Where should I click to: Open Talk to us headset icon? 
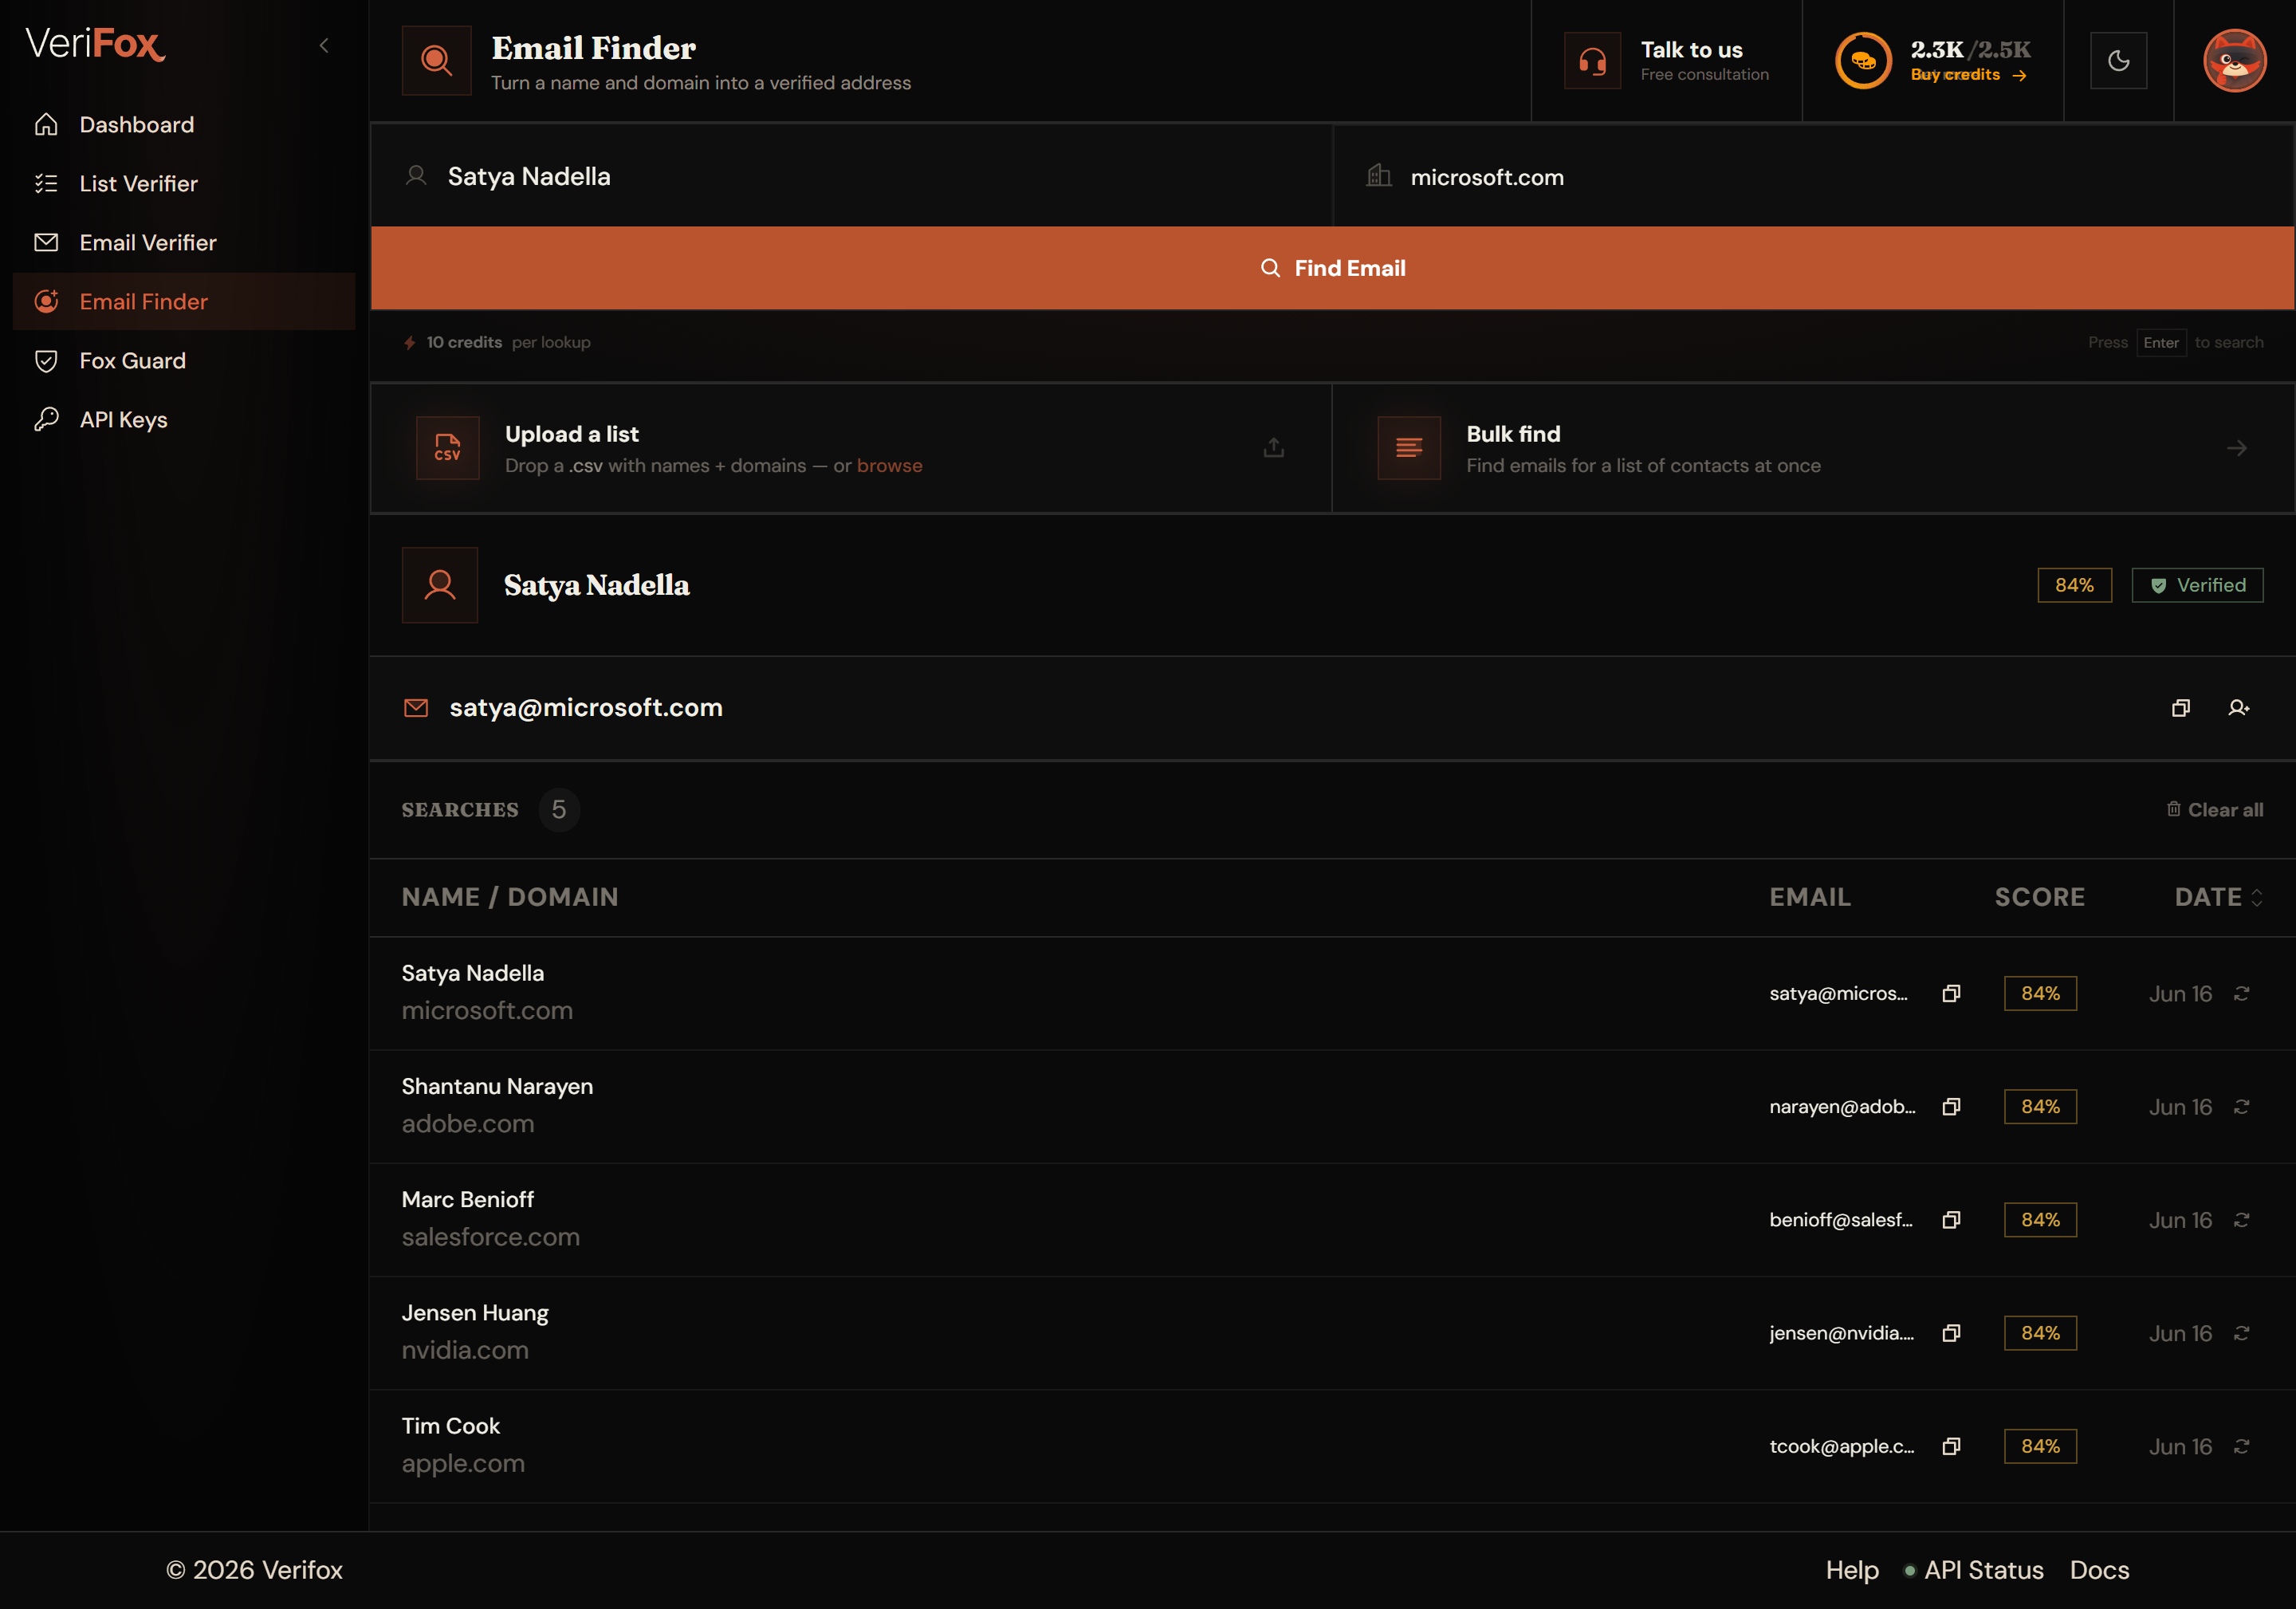click(x=1592, y=61)
